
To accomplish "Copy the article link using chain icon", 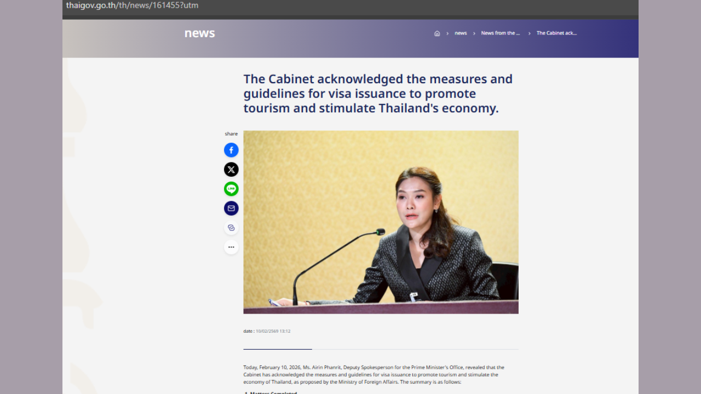I will tap(231, 228).
